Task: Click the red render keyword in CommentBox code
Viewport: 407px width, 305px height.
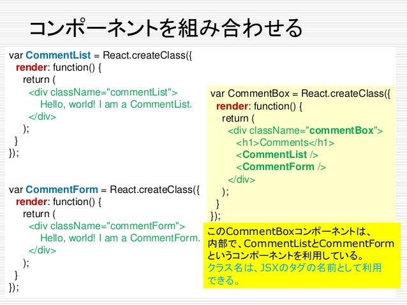Action: [232, 106]
